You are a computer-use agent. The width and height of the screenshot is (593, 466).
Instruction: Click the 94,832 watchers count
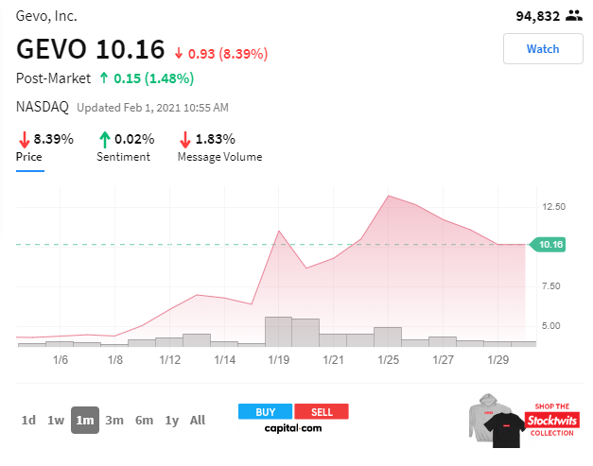coord(538,16)
